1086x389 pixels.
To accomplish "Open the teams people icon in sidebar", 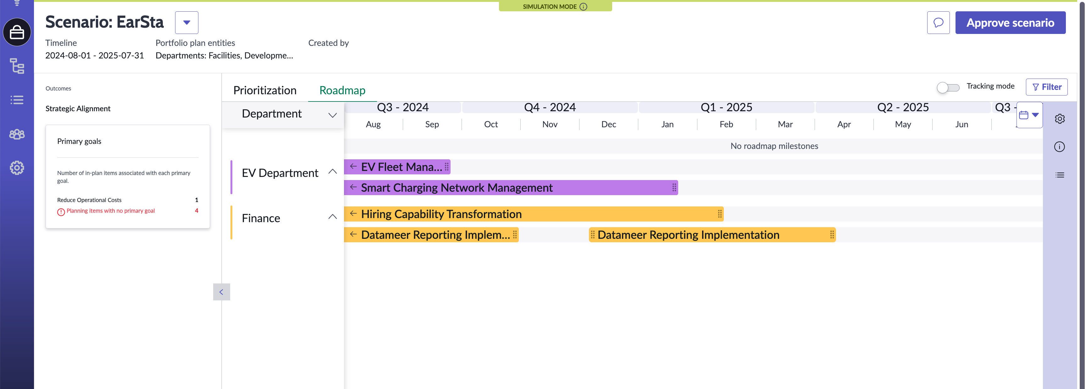I will coord(17,134).
